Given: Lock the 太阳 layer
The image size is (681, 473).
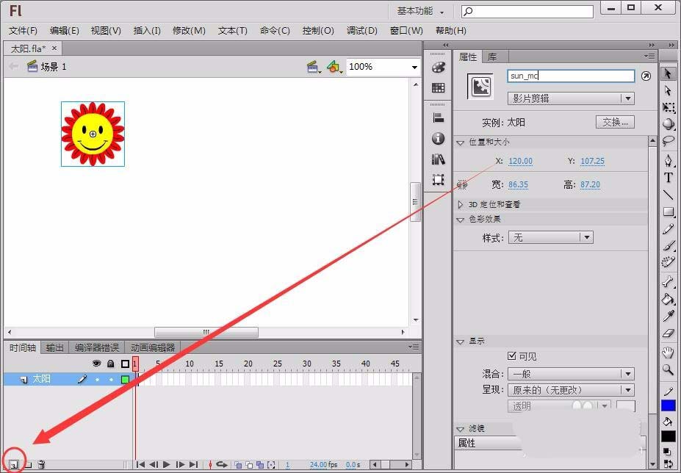Looking at the screenshot, I should pyautogui.click(x=112, y=379).
